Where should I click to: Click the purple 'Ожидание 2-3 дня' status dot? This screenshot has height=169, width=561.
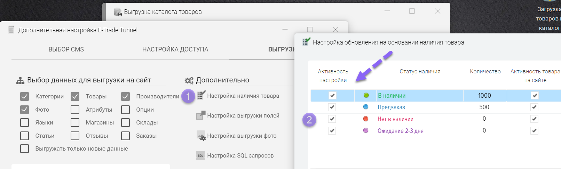coord(366,131)
